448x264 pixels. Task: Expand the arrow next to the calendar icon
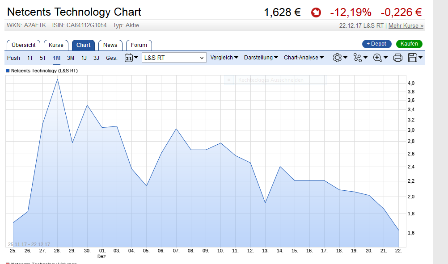tap(136, 58)
